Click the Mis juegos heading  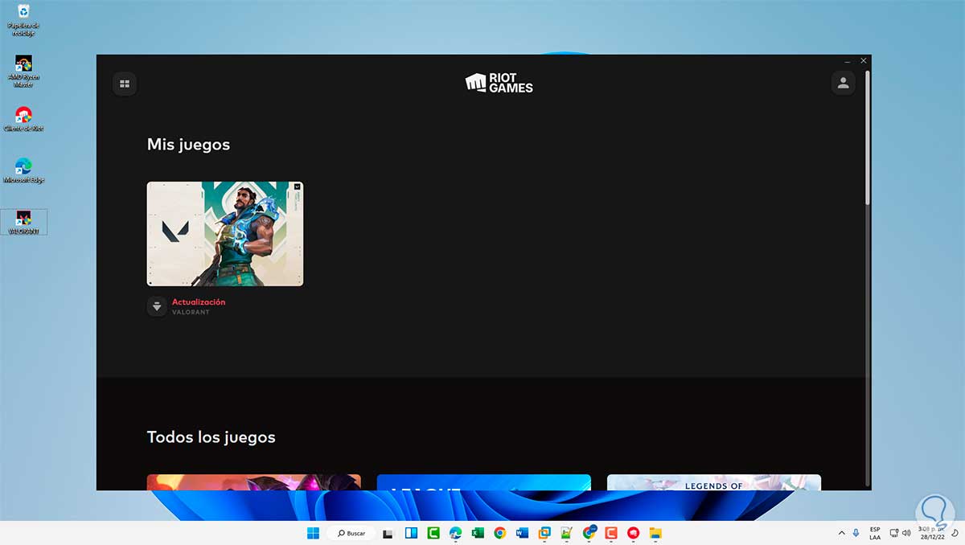pyautogui.click(x=188, y=145)
